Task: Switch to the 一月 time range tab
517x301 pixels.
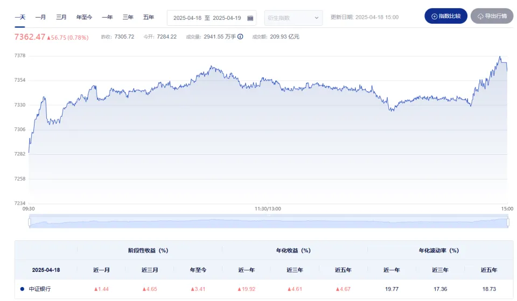Action: pyautogui.click(x=40, y=17)
